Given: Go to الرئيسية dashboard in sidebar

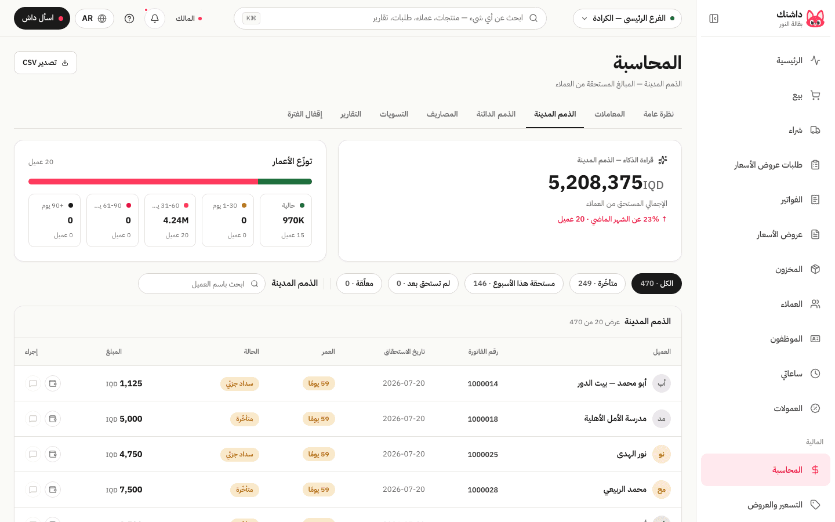Looking at the screenshot, I should click(765, 60).
